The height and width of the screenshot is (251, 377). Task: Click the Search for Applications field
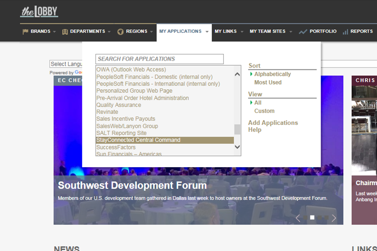(159, 59)
